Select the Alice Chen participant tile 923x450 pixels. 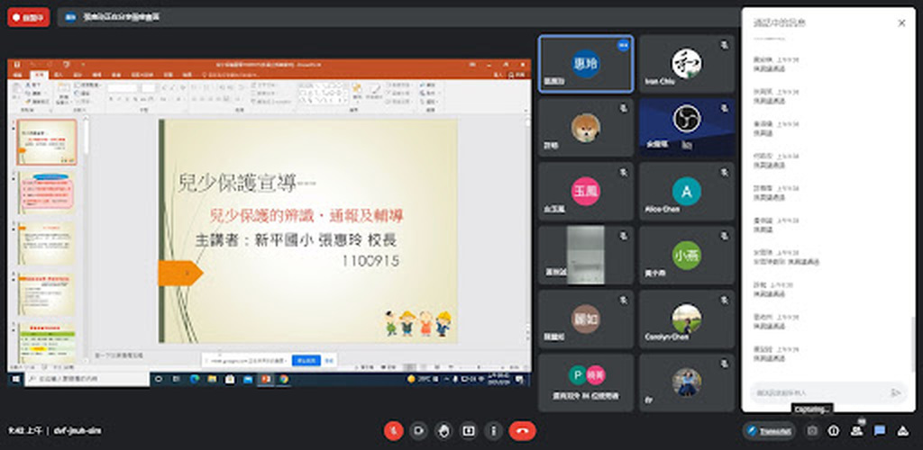tap(686, 192)
